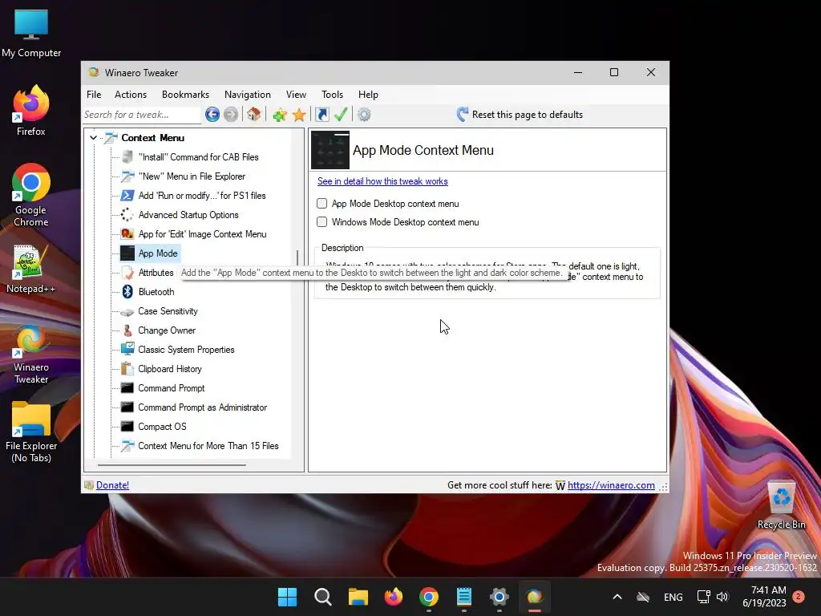Screen dimensions: 821x616
Task: Open Google Chrome from the taskbar
Action: point(428,597)
